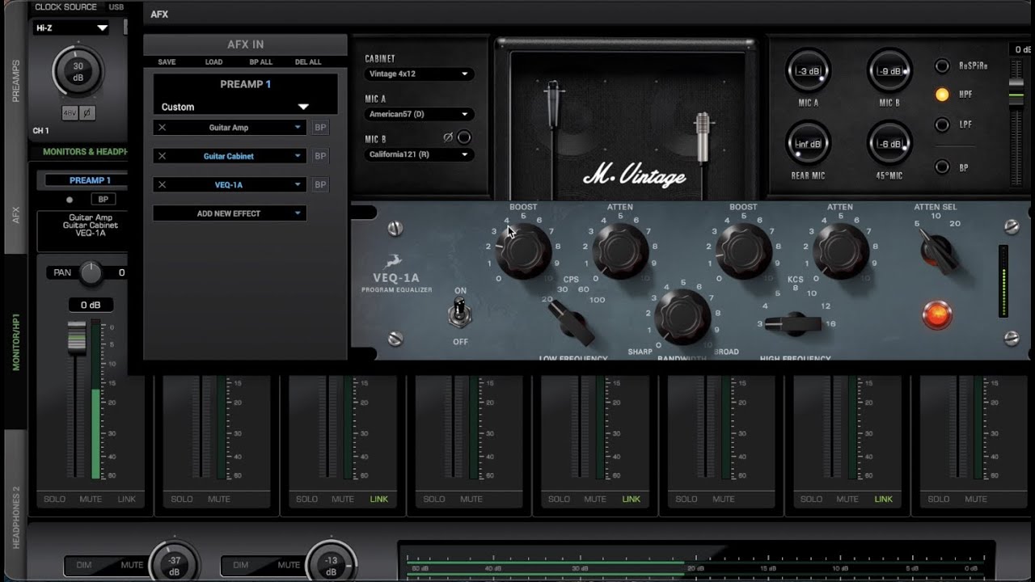This screenshot has width=1035, height=582.
Task: Click the REAR MIC level knob
Action: [x=808, y=144]
